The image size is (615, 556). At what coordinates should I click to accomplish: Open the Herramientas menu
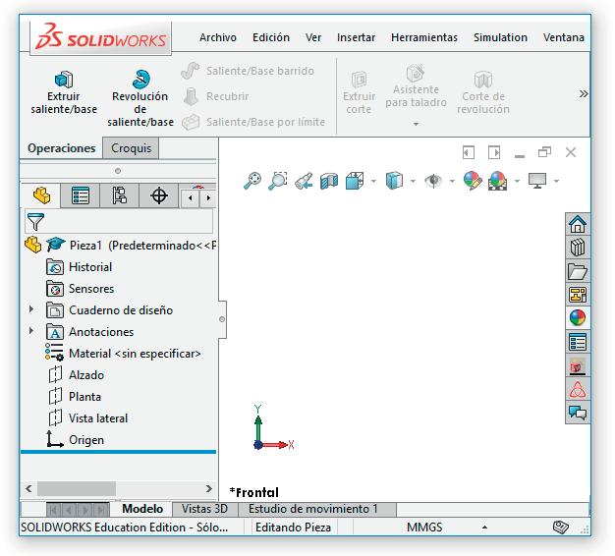pyautogui.click(x=424, y=37)
